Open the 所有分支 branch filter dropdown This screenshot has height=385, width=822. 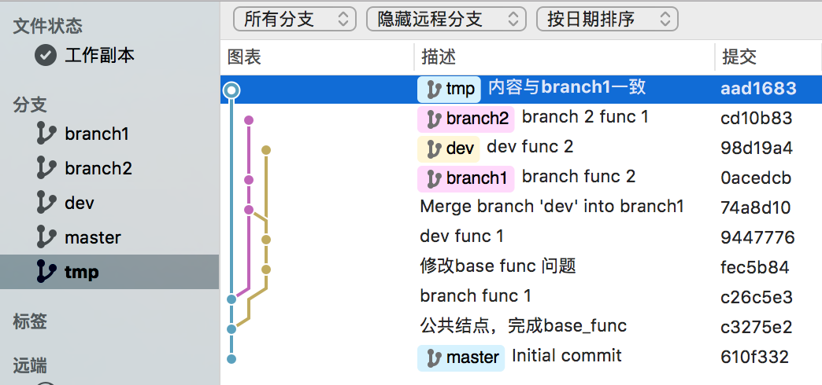click(x=294, y=19)
